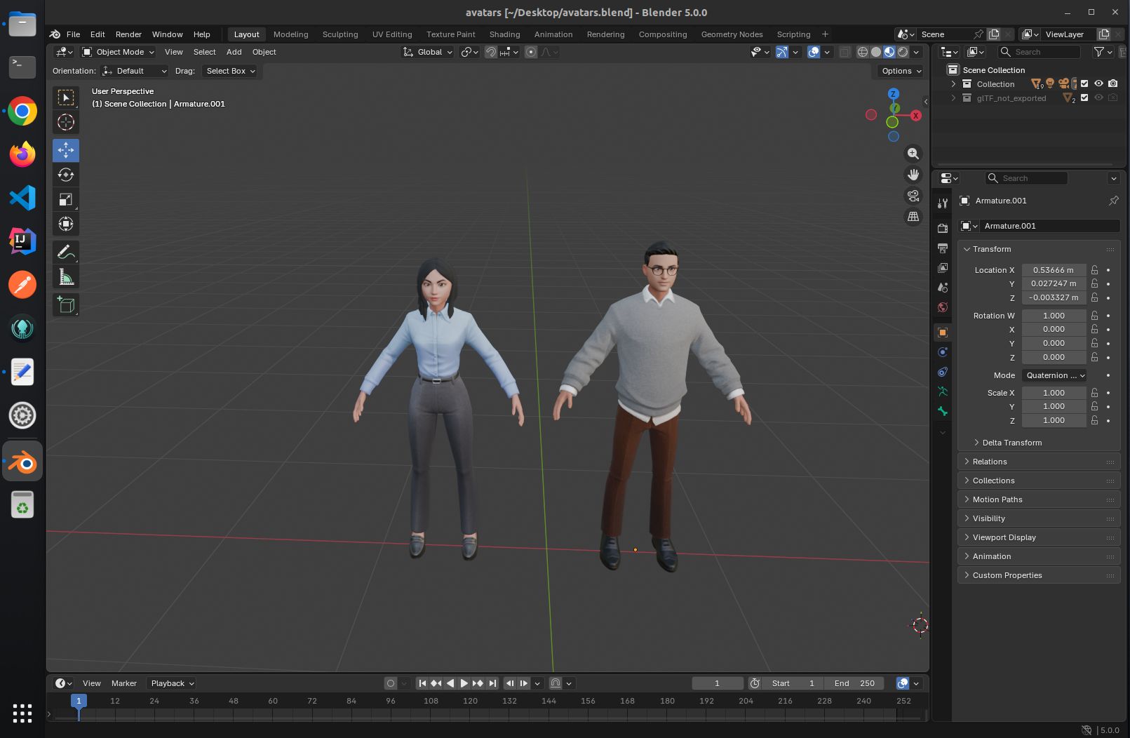Click frame 120 on the timeline
The image size is (1130, 738).
click(x=470, y=701)
